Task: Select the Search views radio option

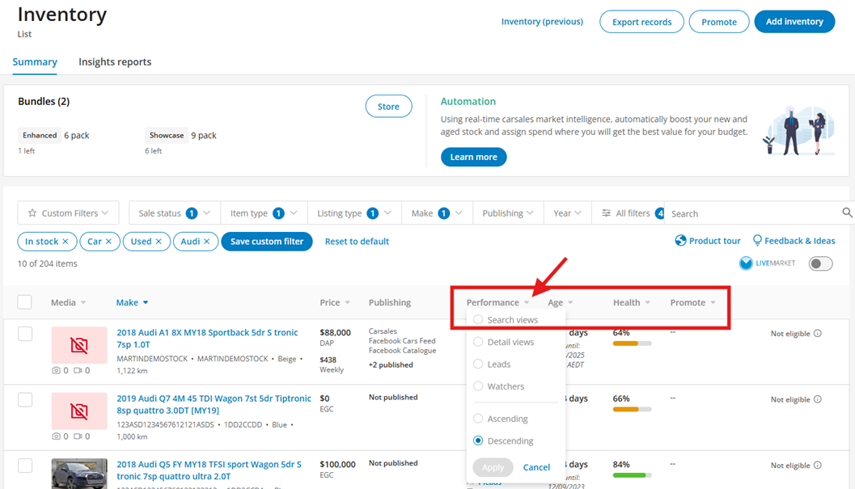Action: point(478,320)
